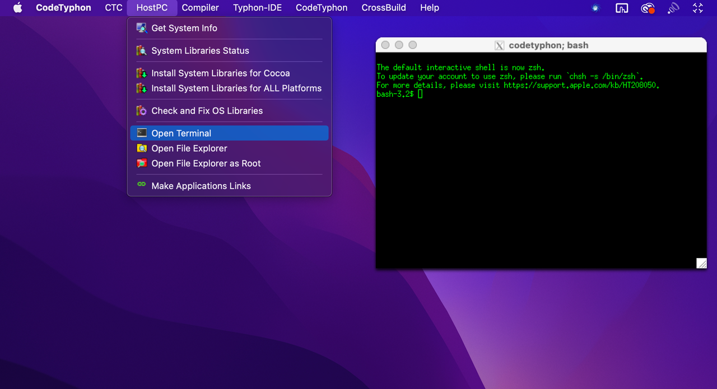
Task: Click the Make Applications Links chain icon
Action: point(142,184)
